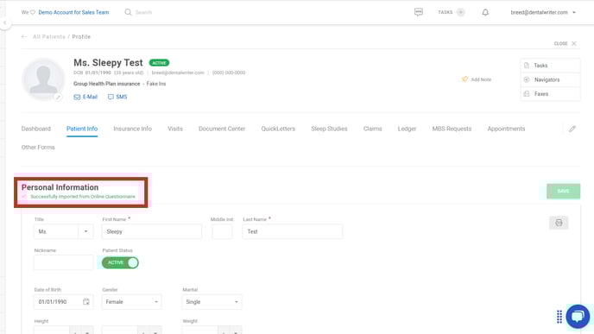Viewport: 594px width, 334px height.
Task: Go to MBS Requests tab
Action: point(452,129)
